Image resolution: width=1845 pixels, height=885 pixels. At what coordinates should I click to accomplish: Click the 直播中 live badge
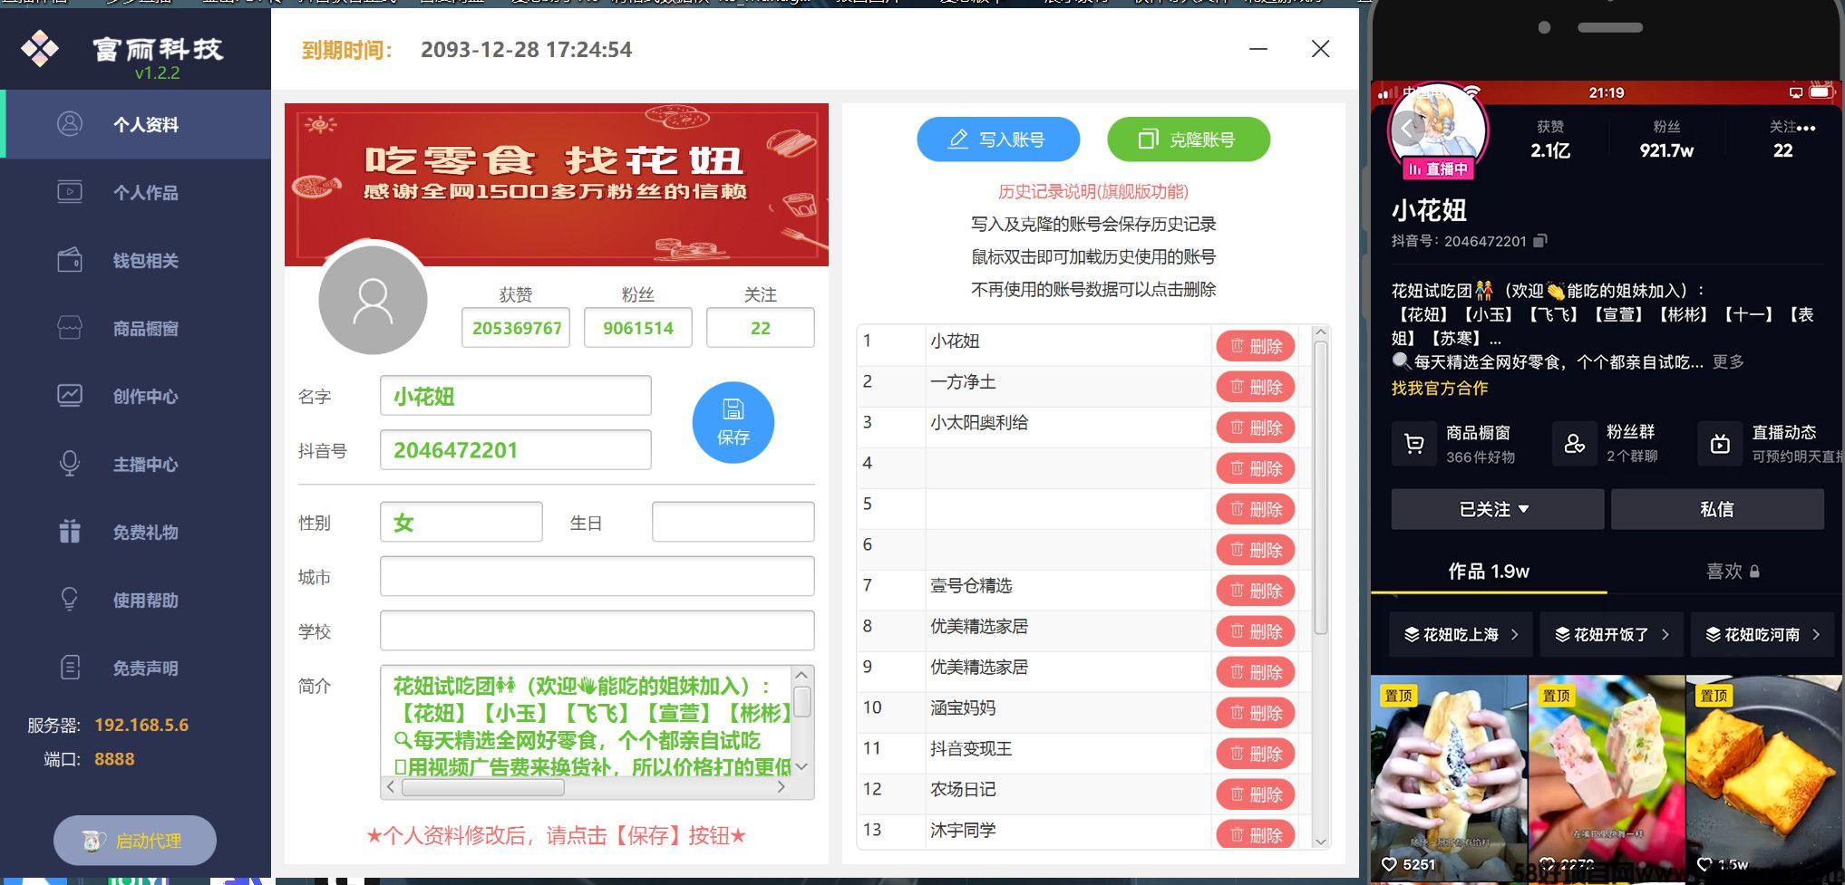pyautogui.click(x=1439, y=168)
